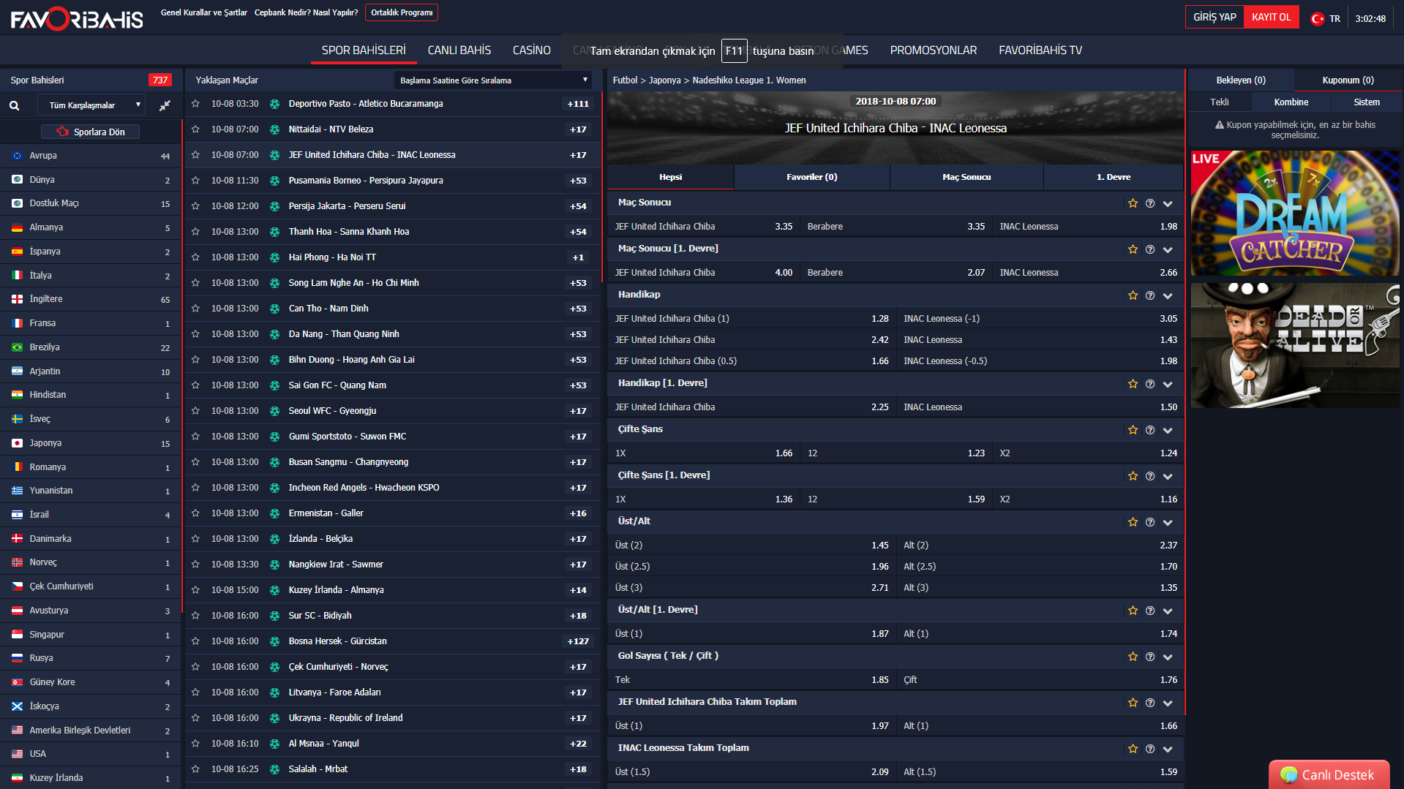Click the search magnifier icon in sidebar
This screenshot has height=789, width=1404.
14,105
